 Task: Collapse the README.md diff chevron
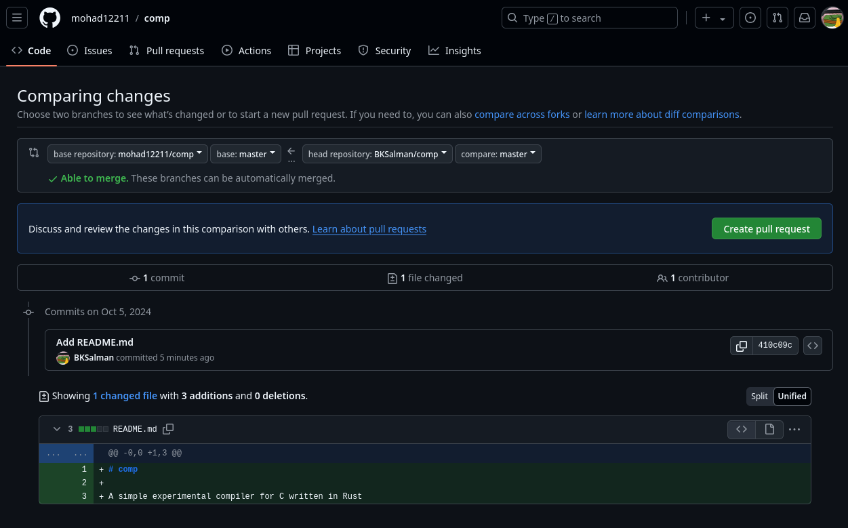click(x=57, y=429)
